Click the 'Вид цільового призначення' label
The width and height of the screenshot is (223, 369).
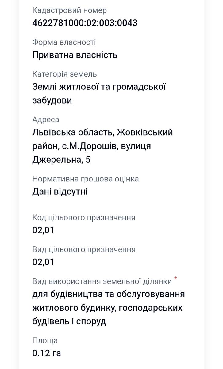click(x=84, y=249)
